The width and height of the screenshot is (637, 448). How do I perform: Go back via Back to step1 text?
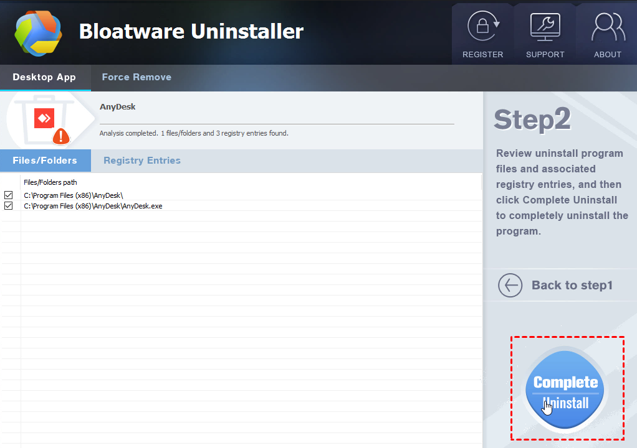click(x=572, y=286)
